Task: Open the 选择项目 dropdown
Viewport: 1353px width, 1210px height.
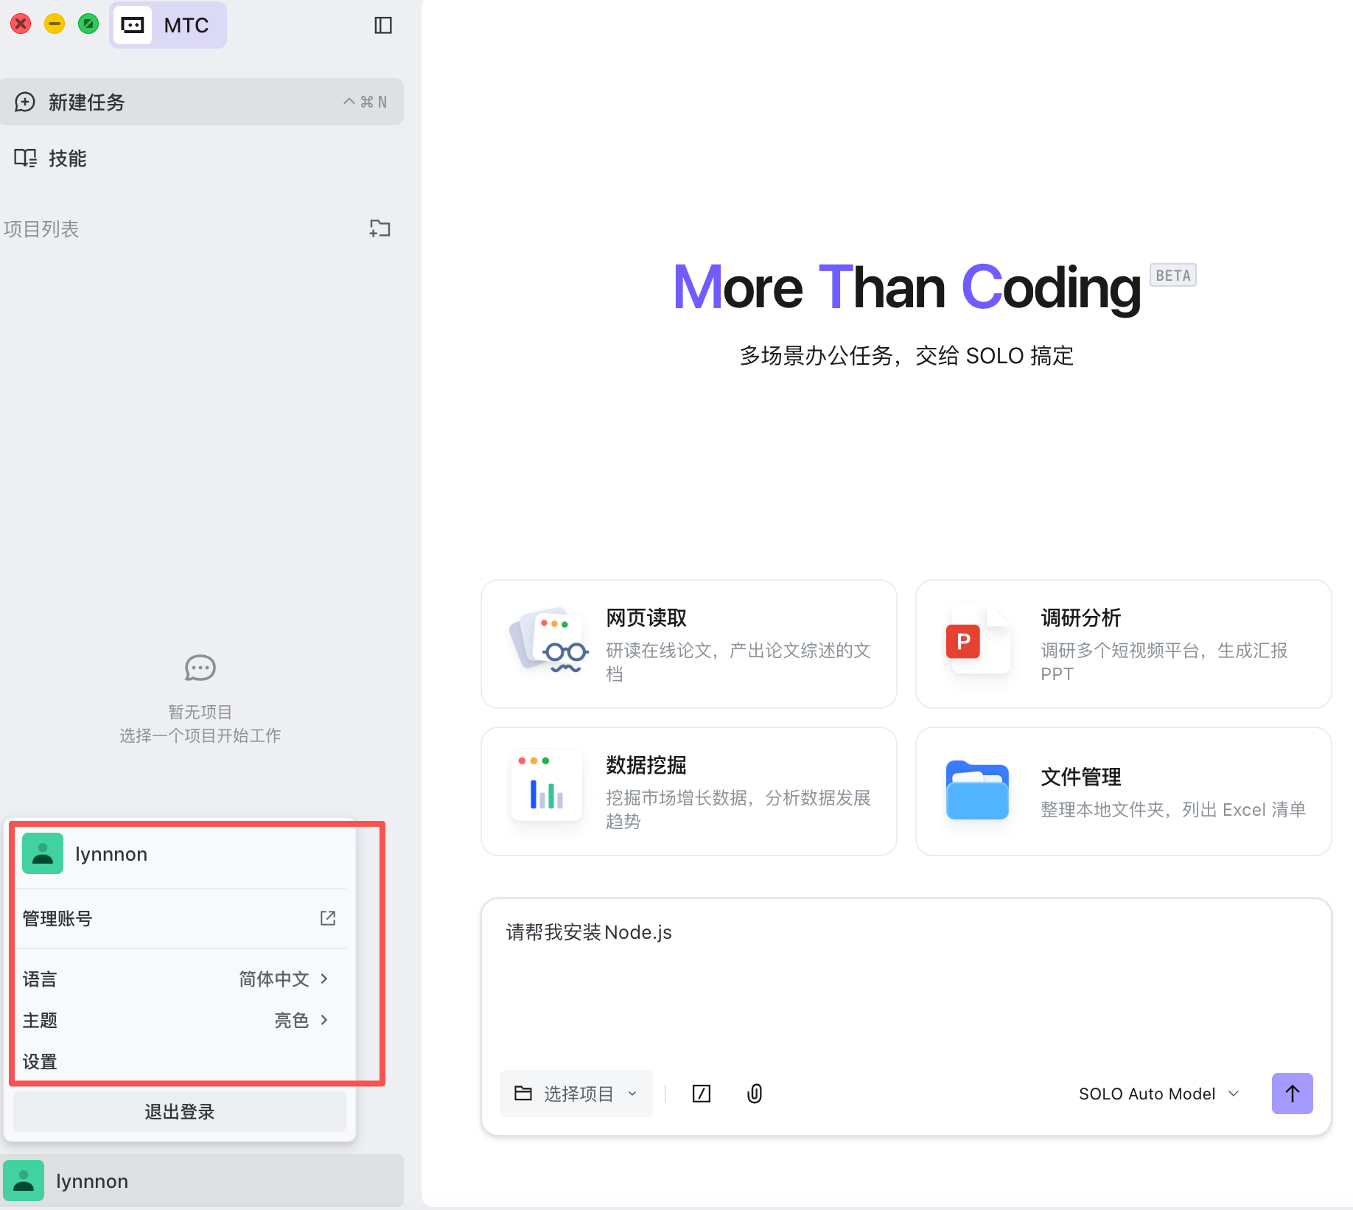Action: [x=576, y=1094]
